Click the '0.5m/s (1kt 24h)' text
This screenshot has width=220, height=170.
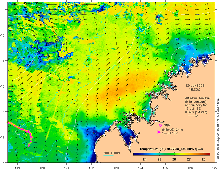tap(196, 112)
